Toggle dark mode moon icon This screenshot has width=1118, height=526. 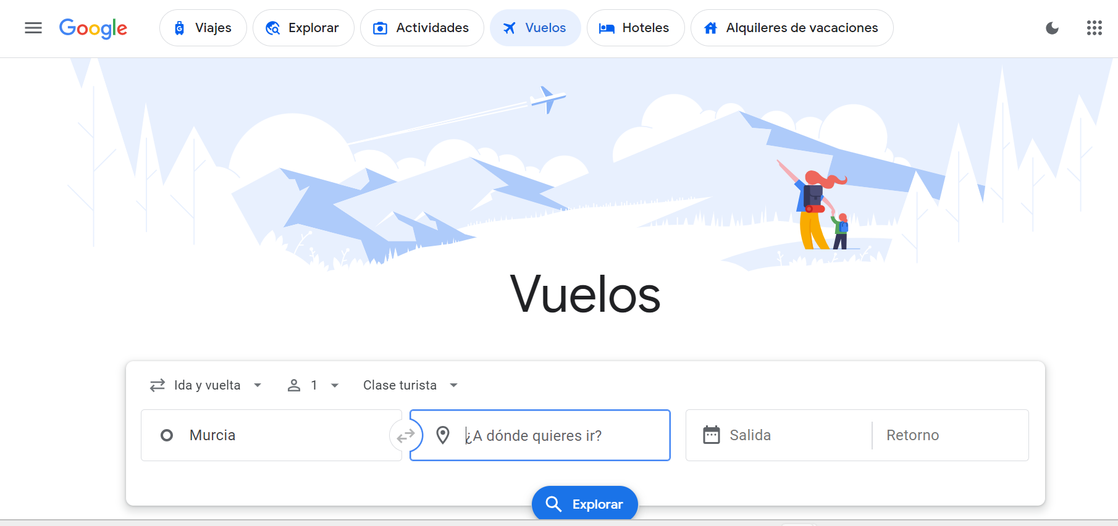(x=1052, y=28)
